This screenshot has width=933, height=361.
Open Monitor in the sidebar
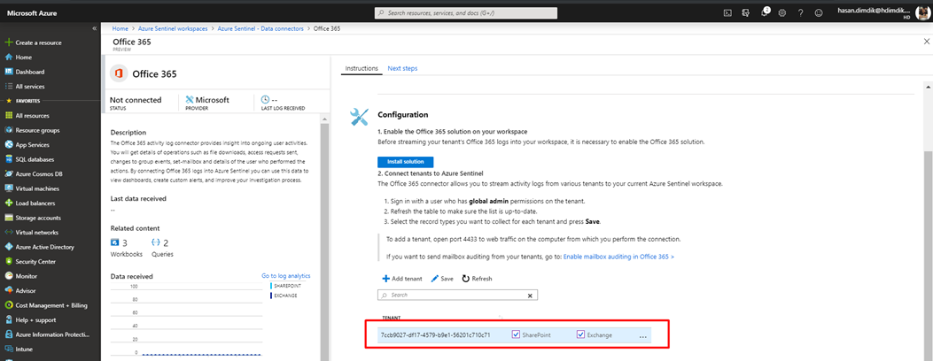tap(27, 276)
